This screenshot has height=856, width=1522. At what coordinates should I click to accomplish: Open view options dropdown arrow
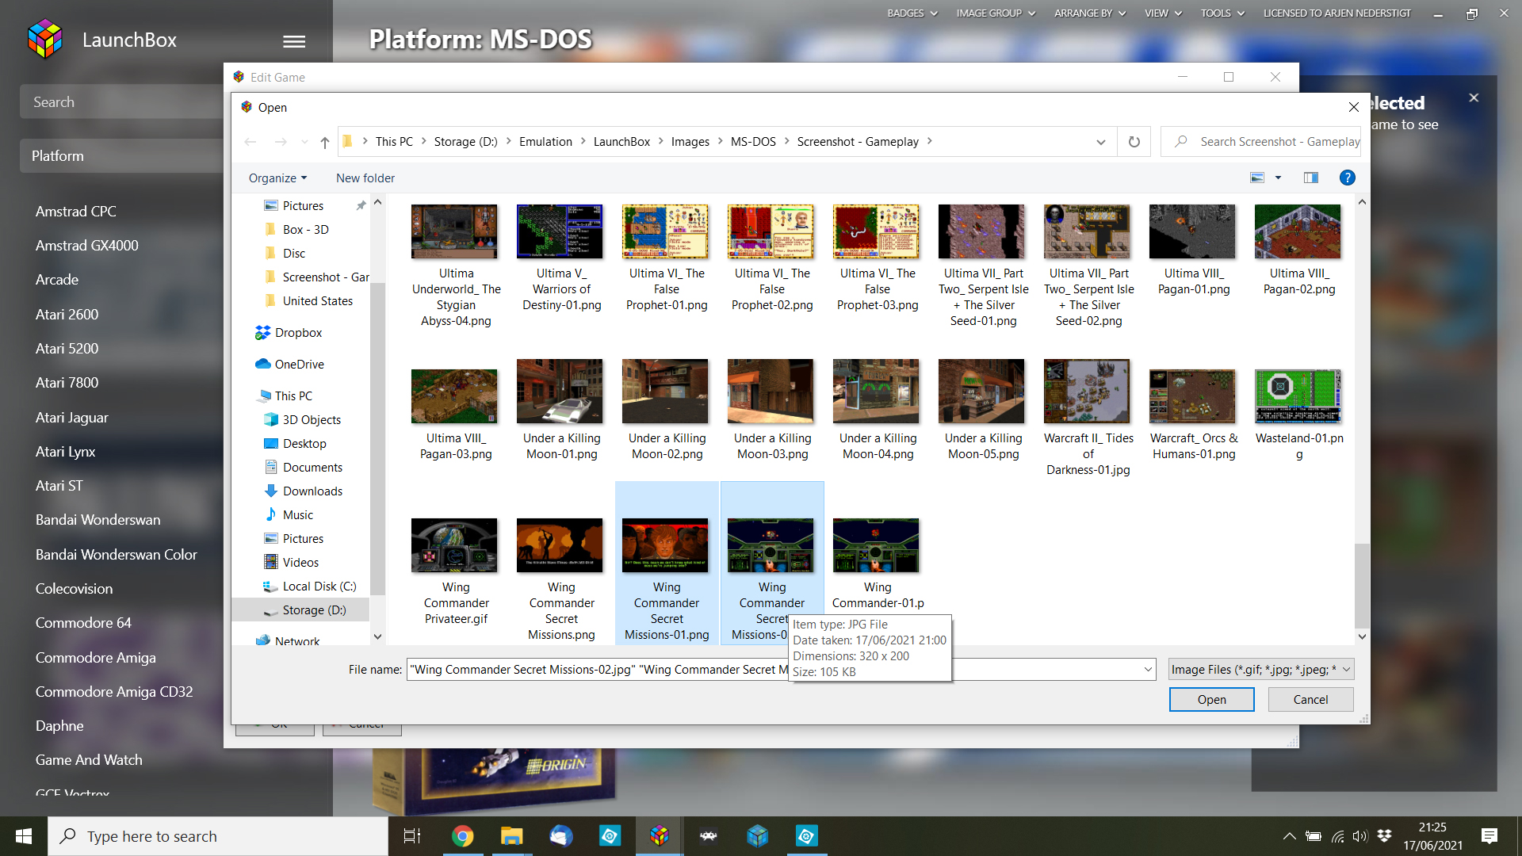[x=1278, y=178]
